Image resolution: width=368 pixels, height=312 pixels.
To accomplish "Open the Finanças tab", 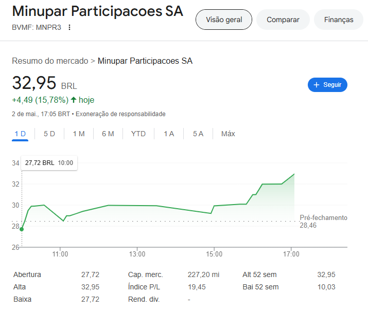I will 339,20.
